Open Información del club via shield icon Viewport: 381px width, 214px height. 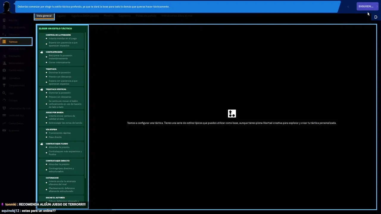click(x=4, y=108)
